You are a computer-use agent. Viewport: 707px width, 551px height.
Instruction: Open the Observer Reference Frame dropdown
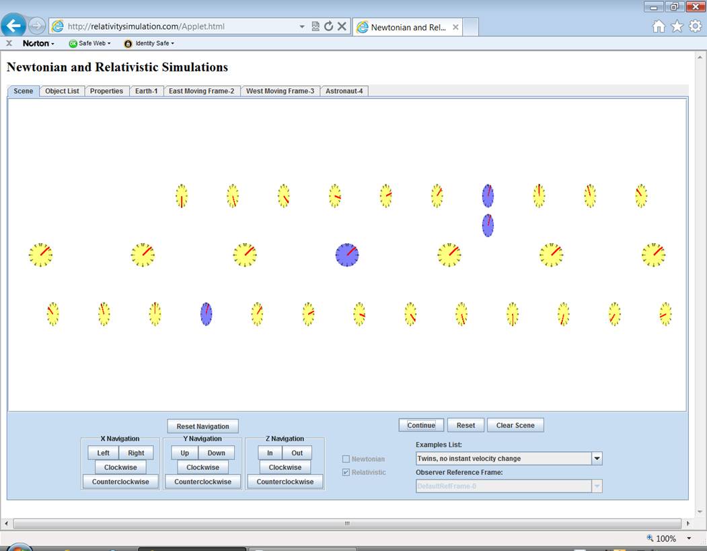(x=596, y=486)
